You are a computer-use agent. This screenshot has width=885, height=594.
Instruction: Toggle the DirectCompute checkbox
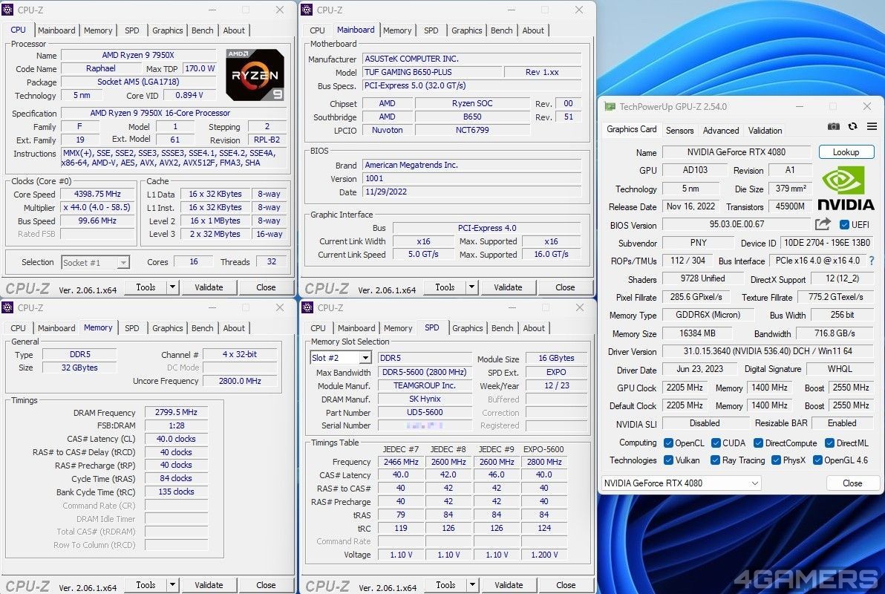click(x=759, y=443)
